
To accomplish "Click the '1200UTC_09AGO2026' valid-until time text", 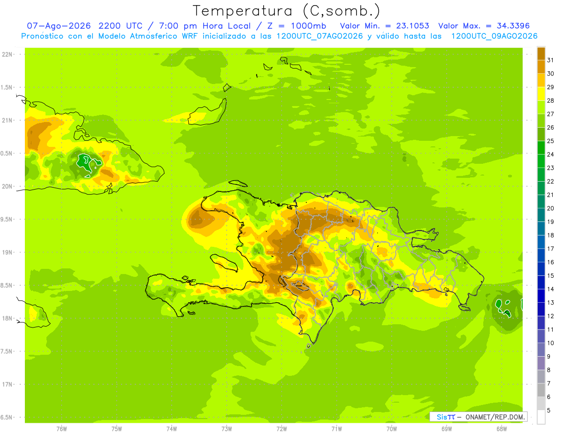I will pos(494,36).
